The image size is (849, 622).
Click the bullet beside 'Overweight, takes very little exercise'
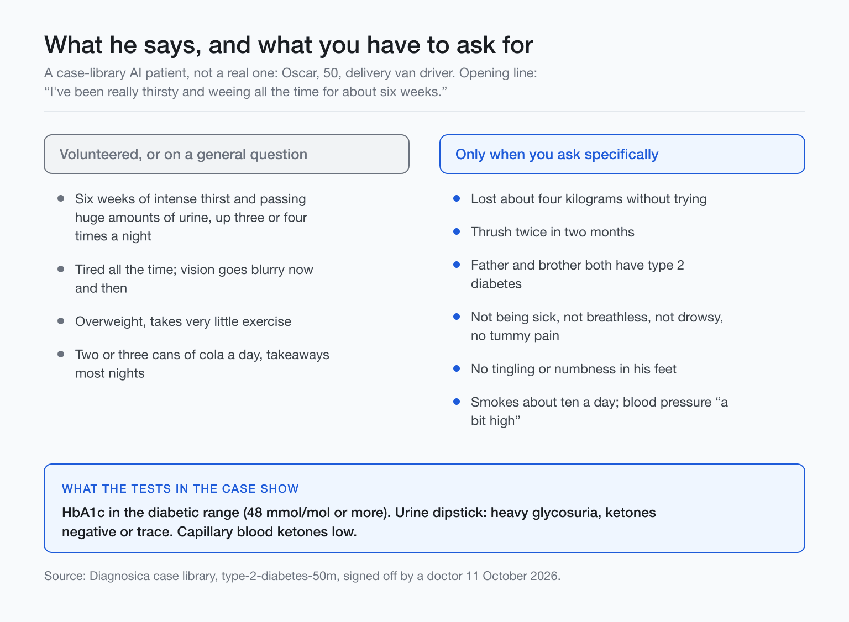(x=61, y=321)
